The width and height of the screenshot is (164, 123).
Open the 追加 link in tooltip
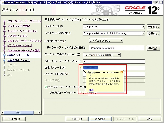tap(91, 90)
